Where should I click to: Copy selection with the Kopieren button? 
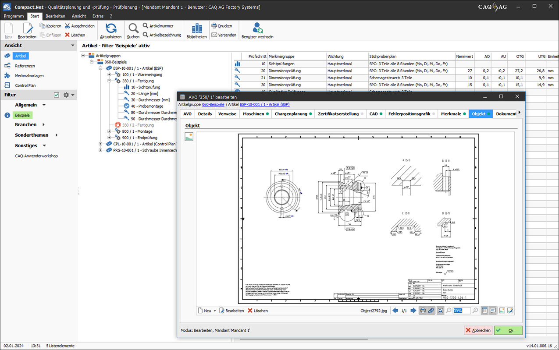(x=50, y=26)
